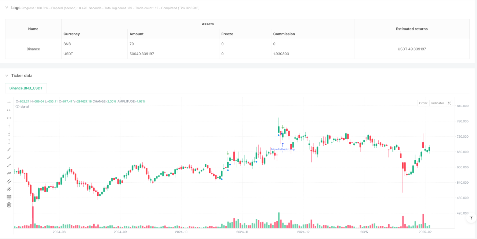Select the parallel lines drawing tool

coord(9,181)
